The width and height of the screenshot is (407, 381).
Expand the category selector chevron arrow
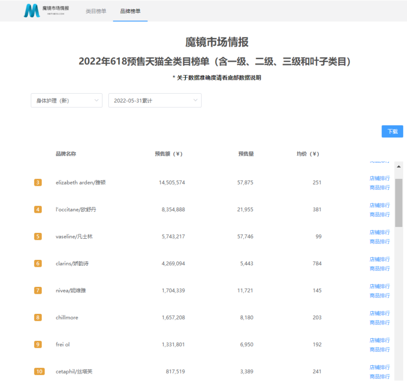[96, 100]
